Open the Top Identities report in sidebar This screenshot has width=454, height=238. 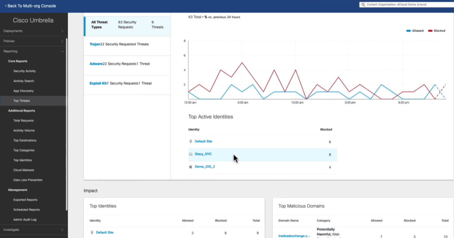pyautogui.click(x=23, y=160)
